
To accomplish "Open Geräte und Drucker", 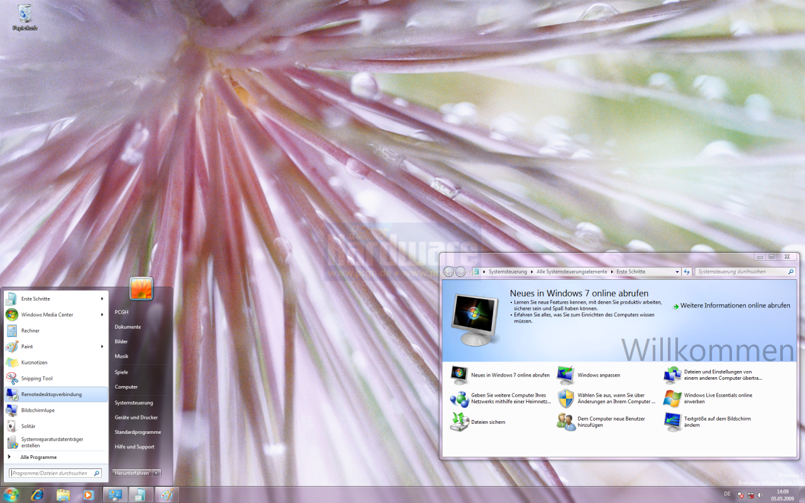I will pyautogui.click(x=136, y=417).
